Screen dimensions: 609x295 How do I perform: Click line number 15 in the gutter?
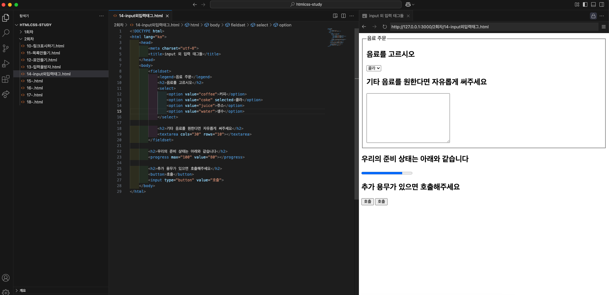[119, 111]
